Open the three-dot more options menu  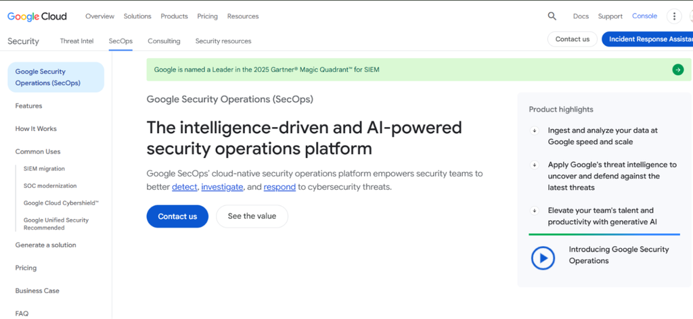coord(674,16)
